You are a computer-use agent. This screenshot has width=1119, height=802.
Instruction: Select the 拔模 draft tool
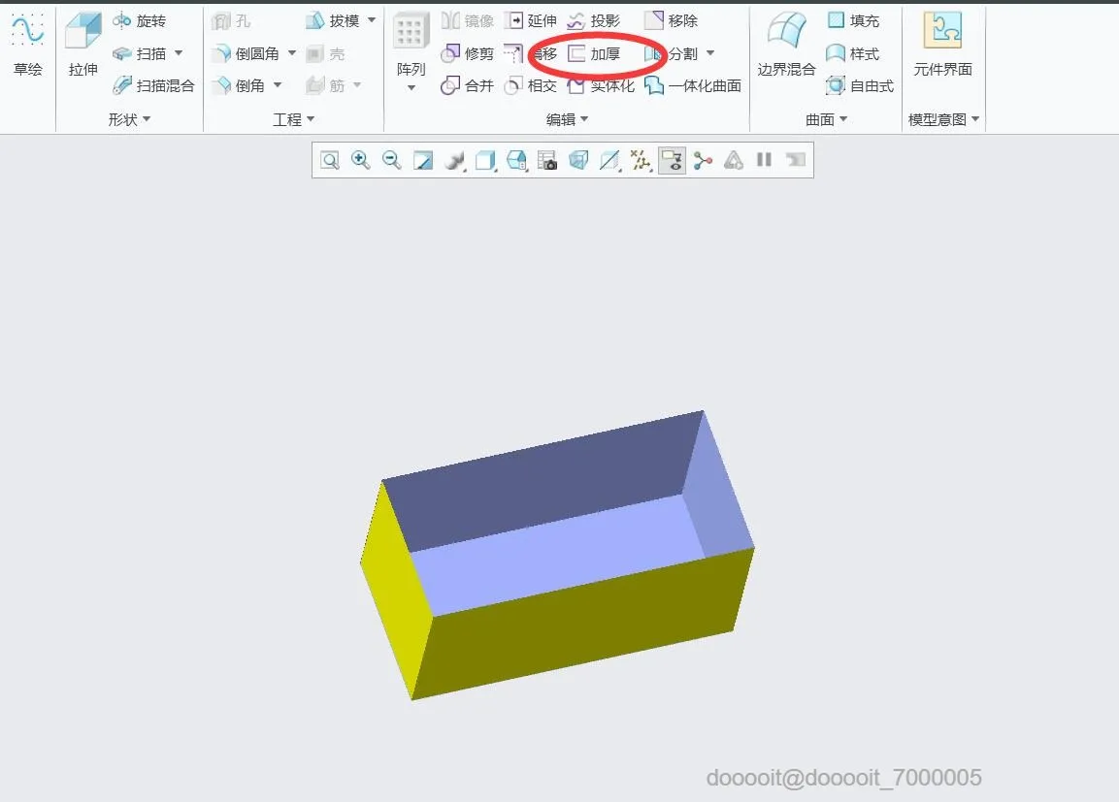[333, 20]
